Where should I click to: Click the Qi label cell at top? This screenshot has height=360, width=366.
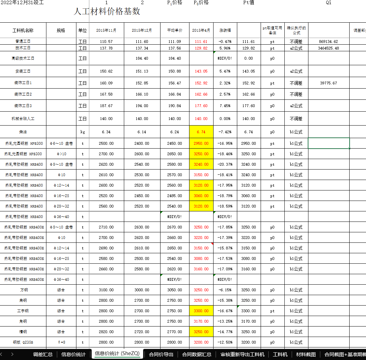point(329,2)
